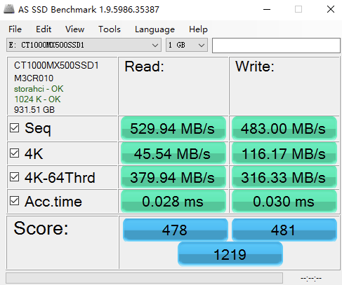
Task: Close the AS SSD Benchmark window
Action: [331, 9]
